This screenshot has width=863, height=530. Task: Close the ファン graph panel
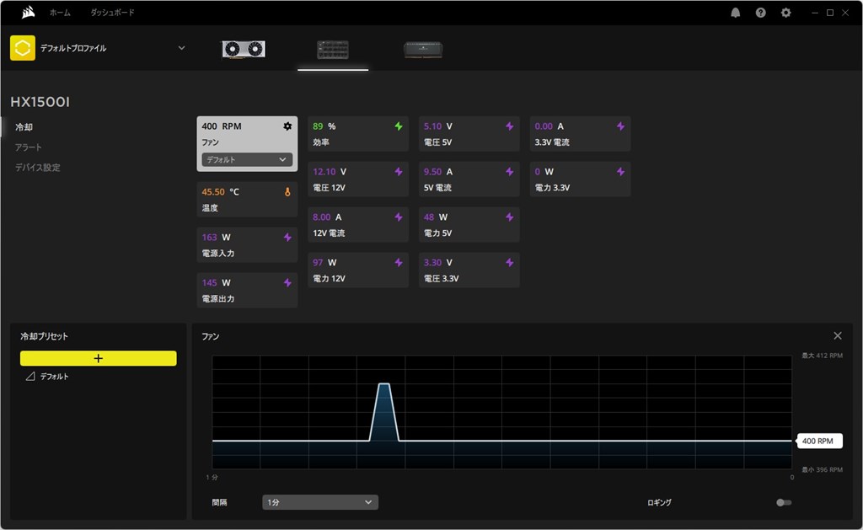click(838, 335)
